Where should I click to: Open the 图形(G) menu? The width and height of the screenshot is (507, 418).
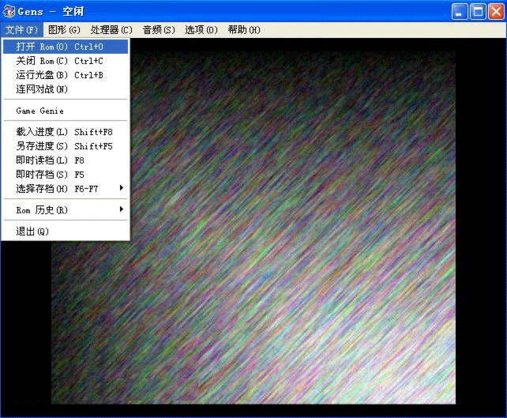[x=64, y=30]
